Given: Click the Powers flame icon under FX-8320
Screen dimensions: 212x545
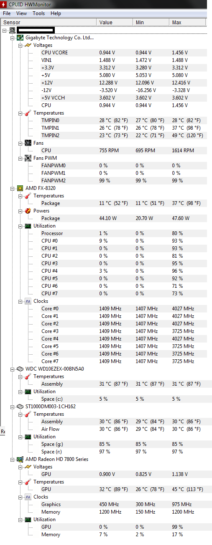Looking at the screenshot, I should (x=28, y=211).
